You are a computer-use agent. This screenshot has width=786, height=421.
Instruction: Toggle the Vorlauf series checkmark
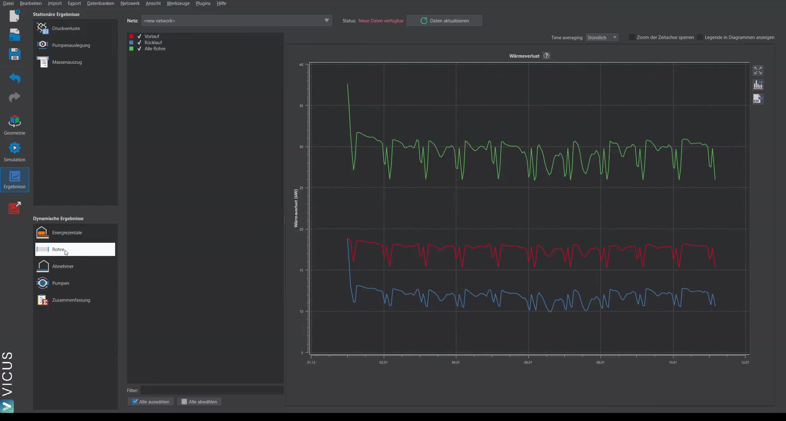[139, 36]
